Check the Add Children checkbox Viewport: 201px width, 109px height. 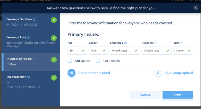98,61
